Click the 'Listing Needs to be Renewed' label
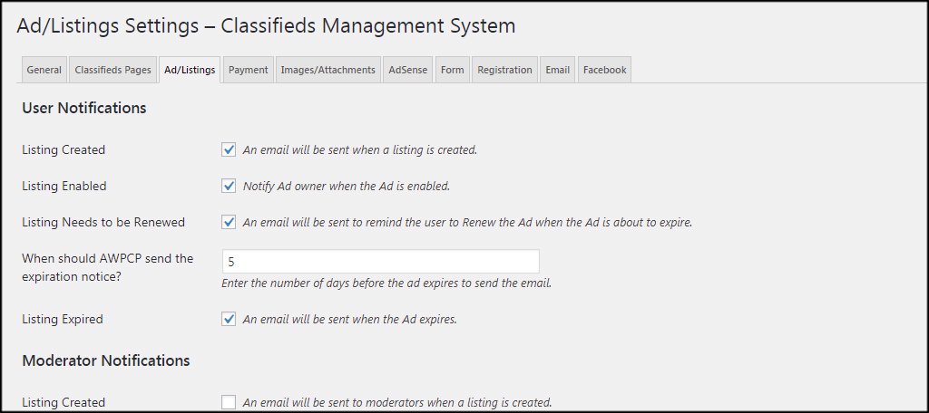The width and height of the screenshot is (929, 413). click(x=103, y=223)
